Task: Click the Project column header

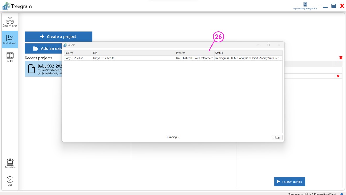Action: 78,53
